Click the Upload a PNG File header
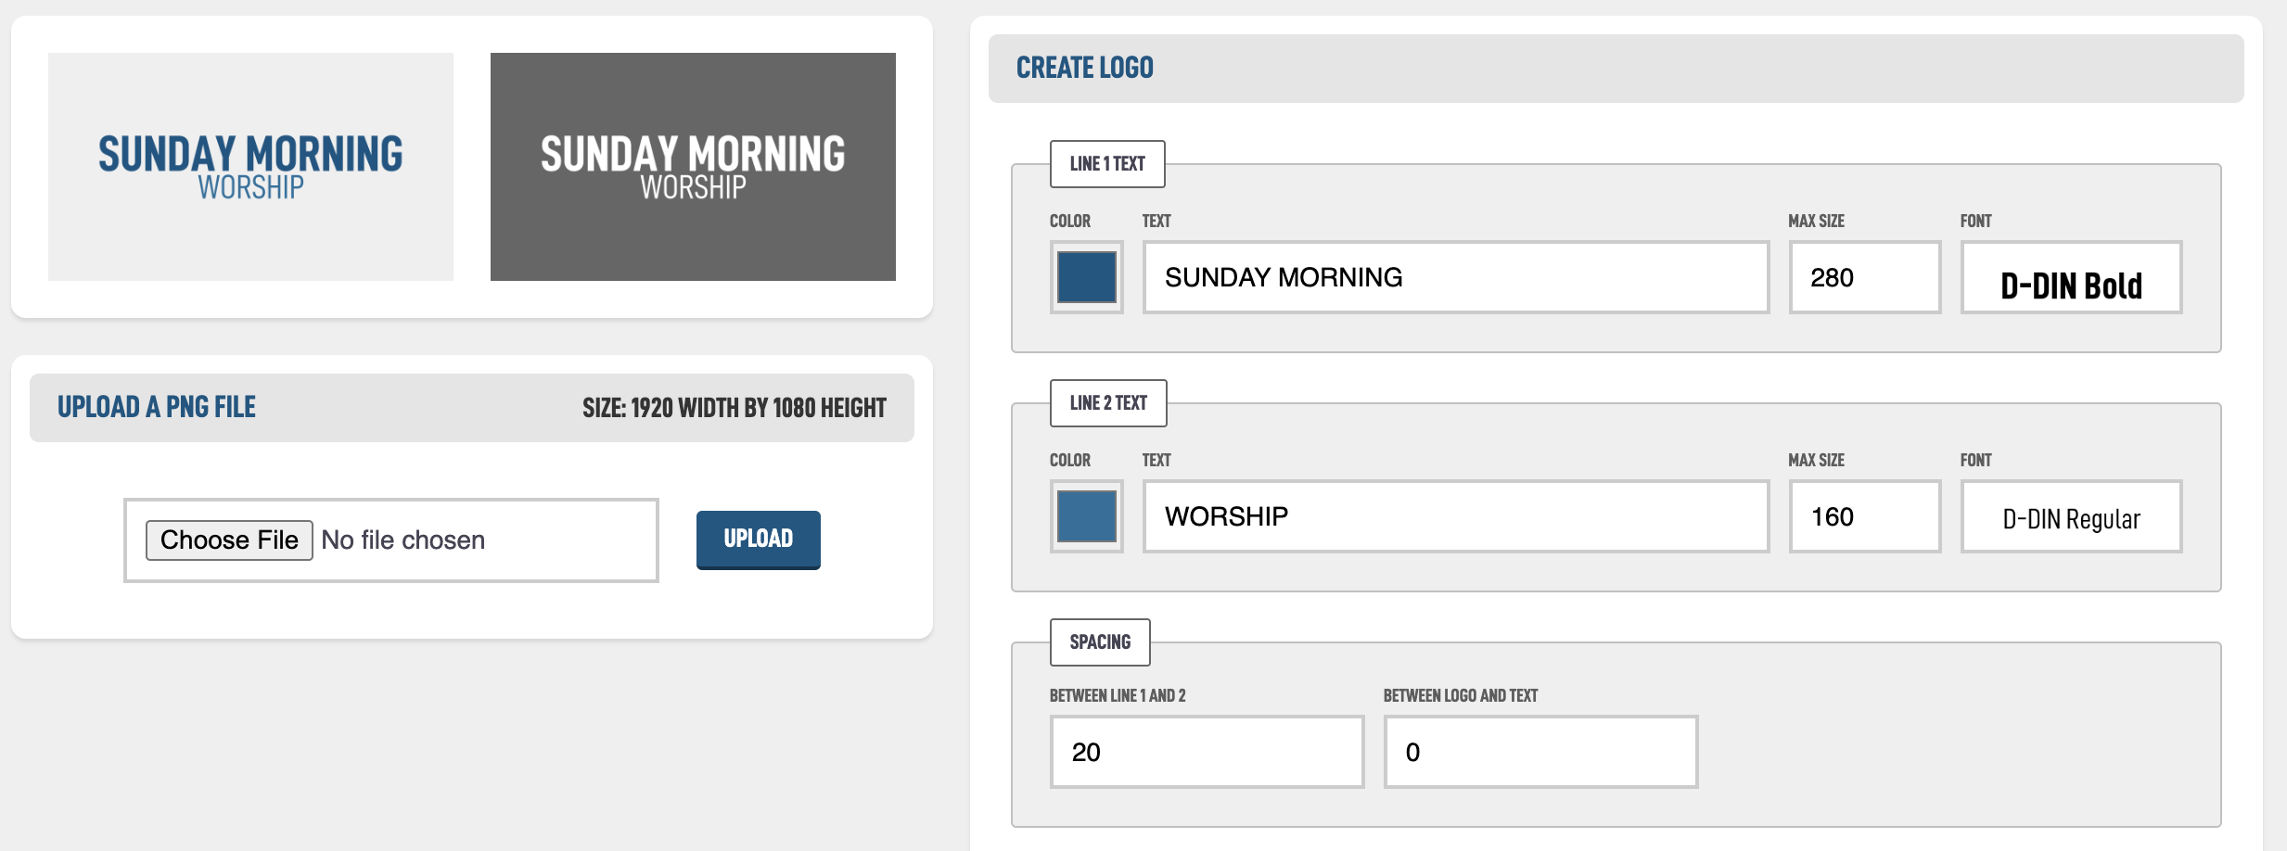The image size is (2287, 851). click(x=472, y=408)
